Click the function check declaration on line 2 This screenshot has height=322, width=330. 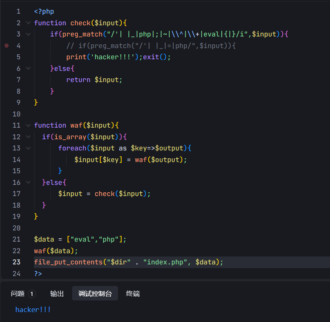(80, 23)
